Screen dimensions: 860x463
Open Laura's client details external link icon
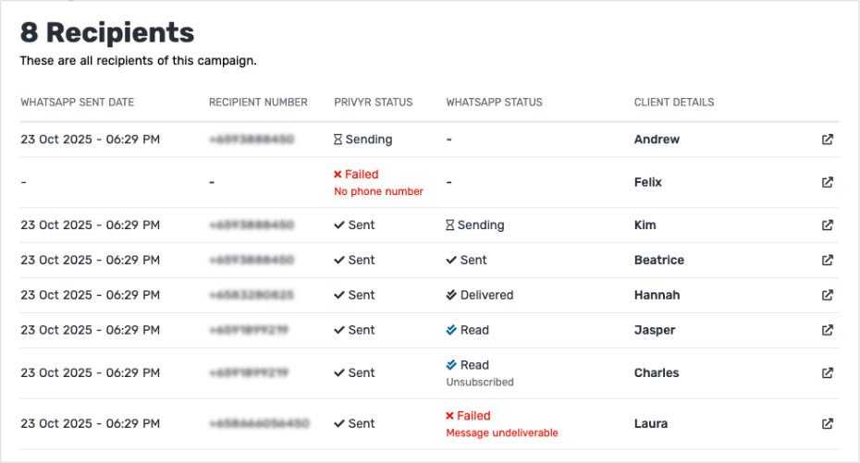click(x=828, y=424)
